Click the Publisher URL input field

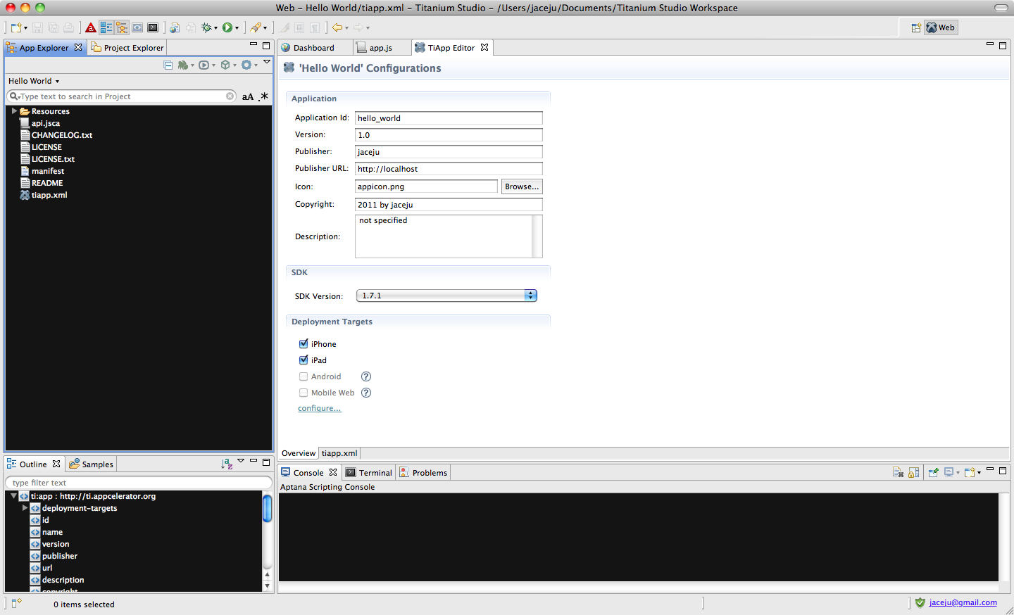coord(449,169)
